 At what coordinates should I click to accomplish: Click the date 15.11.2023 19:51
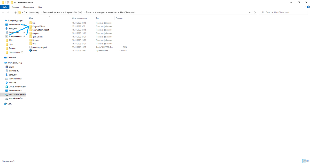pos(79,47)
